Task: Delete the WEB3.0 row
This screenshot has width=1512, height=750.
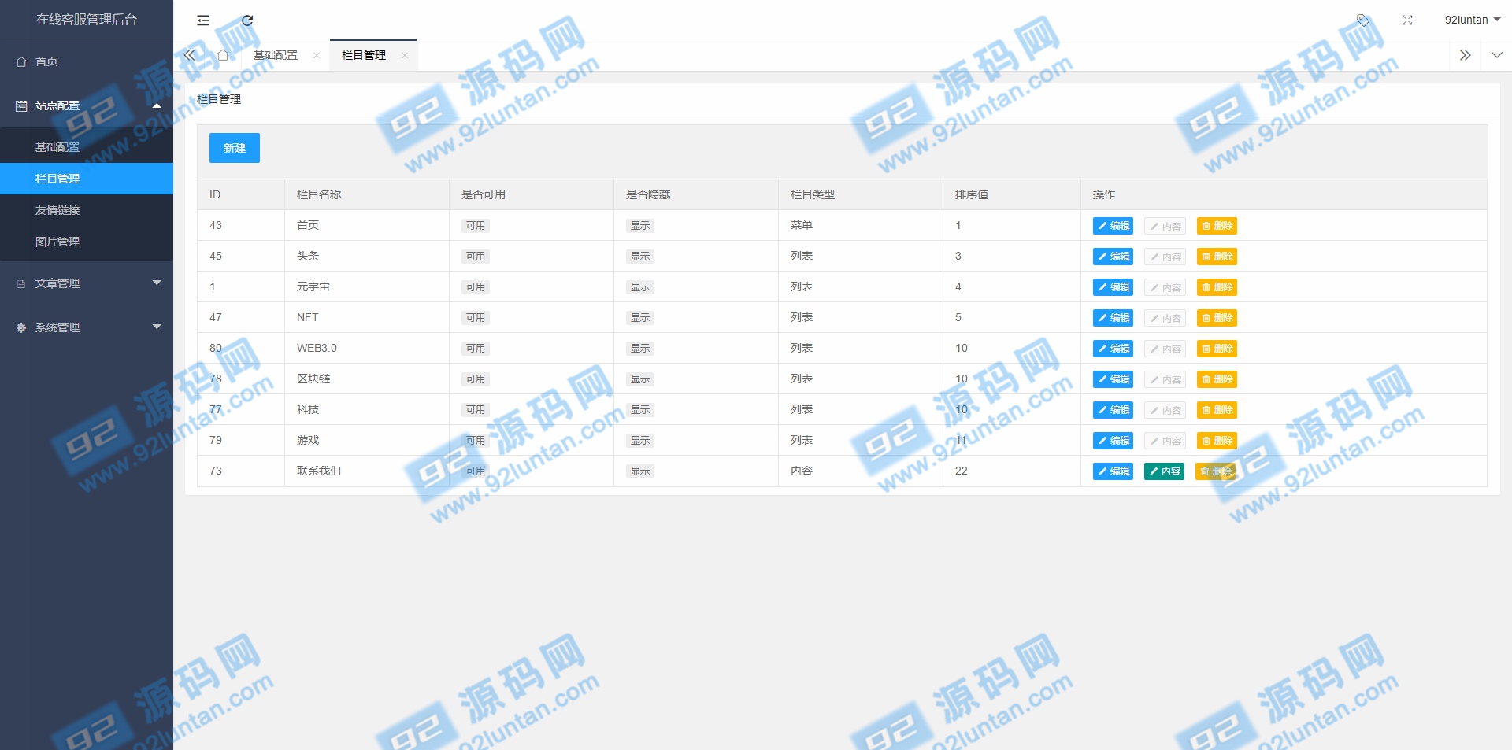Action: tap(1217, 349)
